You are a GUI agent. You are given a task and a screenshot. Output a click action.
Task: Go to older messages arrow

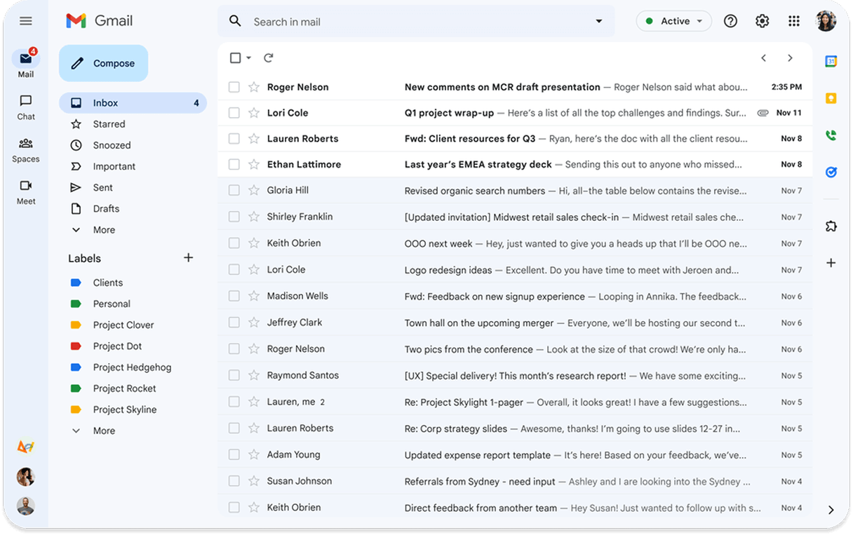tap(790, 58)
